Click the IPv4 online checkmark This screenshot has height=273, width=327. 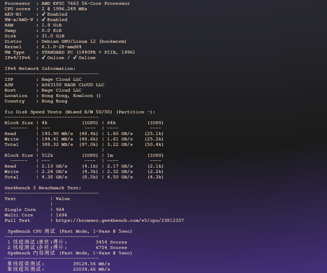click(43, 58)
